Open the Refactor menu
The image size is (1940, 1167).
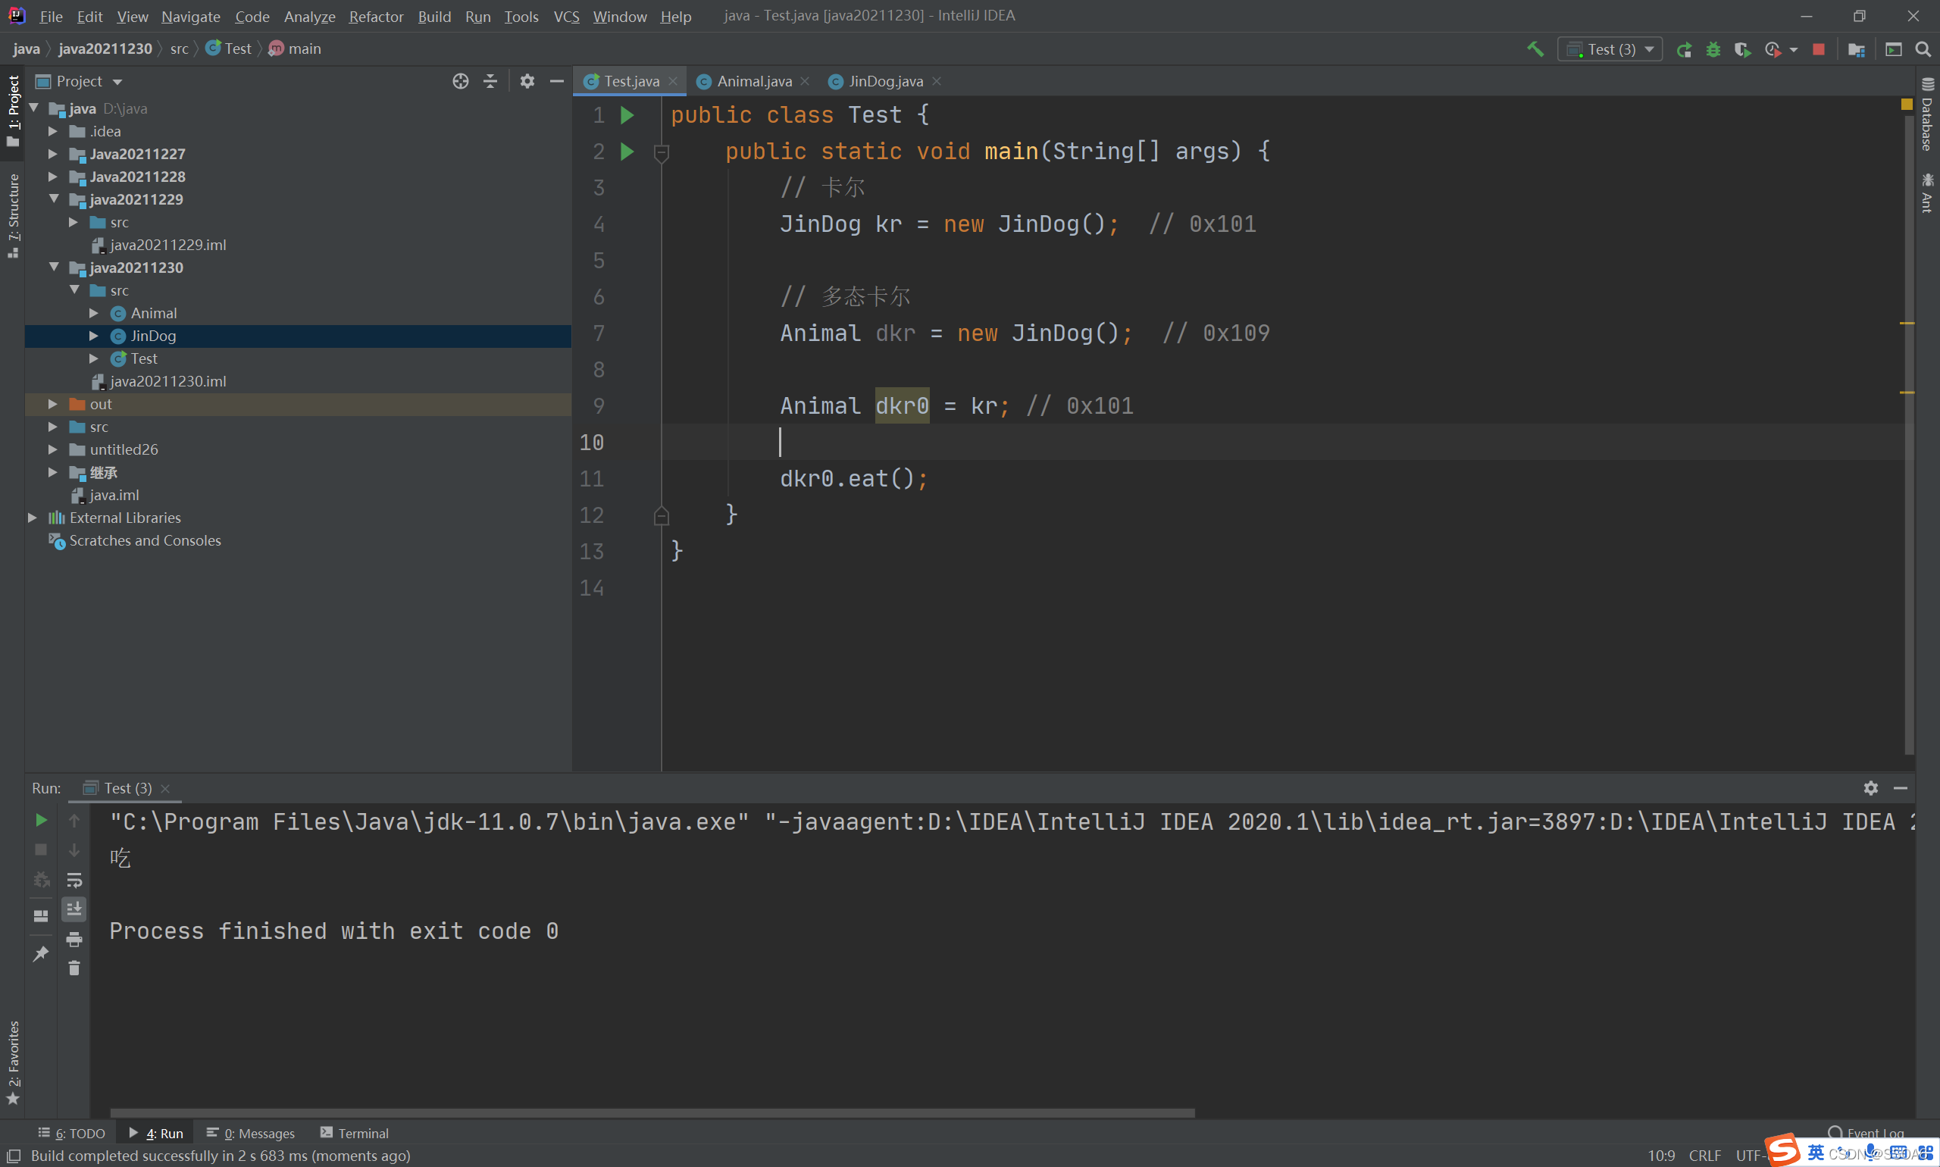pyautogui.click(x=376, y=17)
